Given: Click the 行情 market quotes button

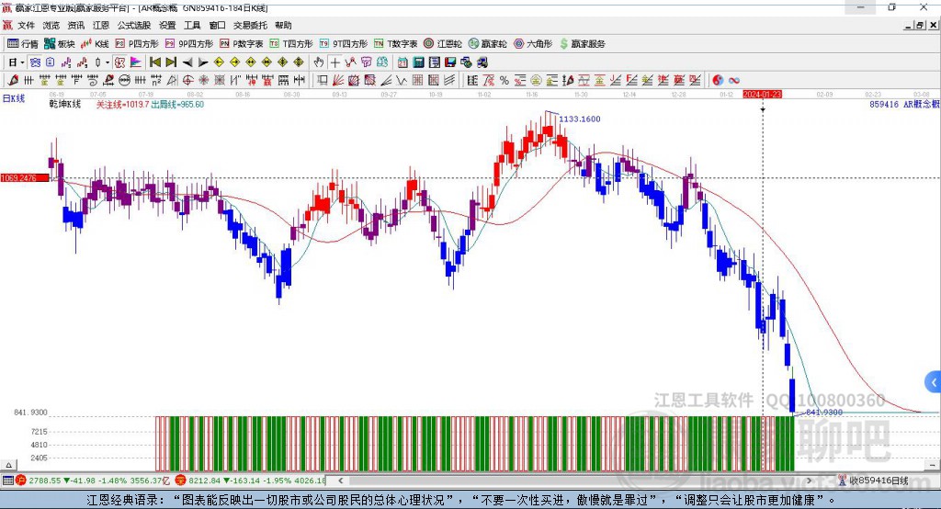Looking at the screenshot, I should 23,43.
